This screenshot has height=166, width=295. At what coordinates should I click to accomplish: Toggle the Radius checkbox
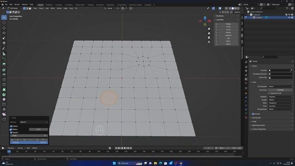11,130
